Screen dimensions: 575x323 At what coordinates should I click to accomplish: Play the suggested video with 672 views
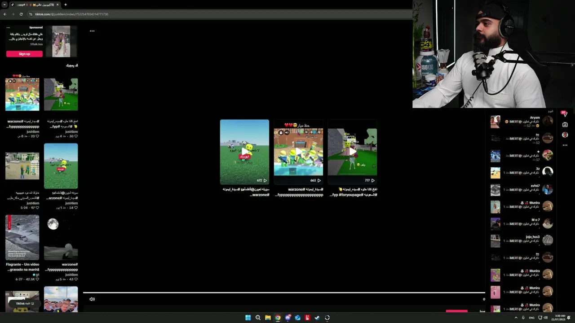[244, 152]
